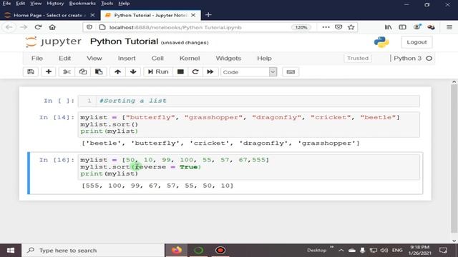Screen dimensions: 458x257
Task: Open Firefox Library icon
Action: pos(388,27)
